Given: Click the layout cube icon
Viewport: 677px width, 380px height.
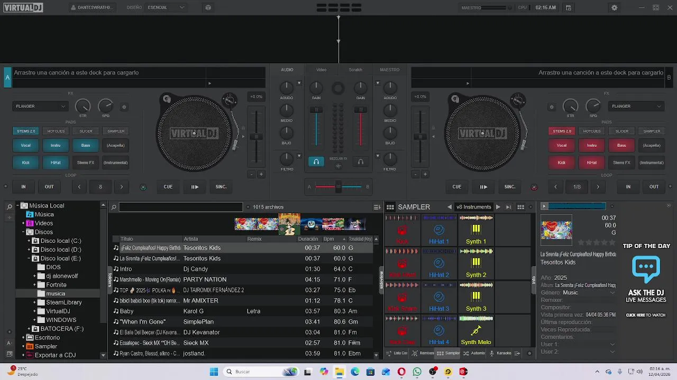Looking at the screenshot, I should (x=208, y=8).
